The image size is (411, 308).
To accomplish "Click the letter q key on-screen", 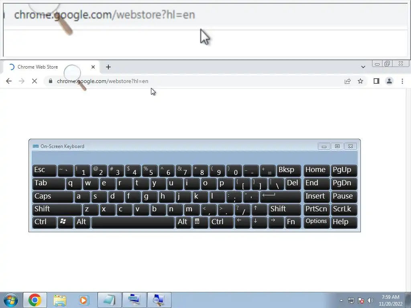I will (74, 184).
